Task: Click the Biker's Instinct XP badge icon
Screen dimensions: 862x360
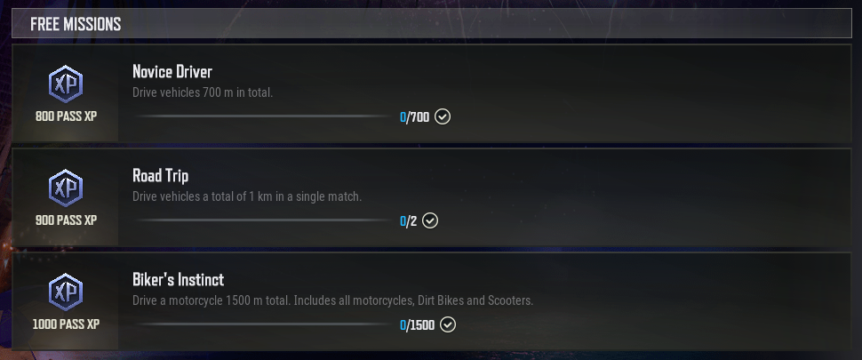Action: (x=66, y=292)
